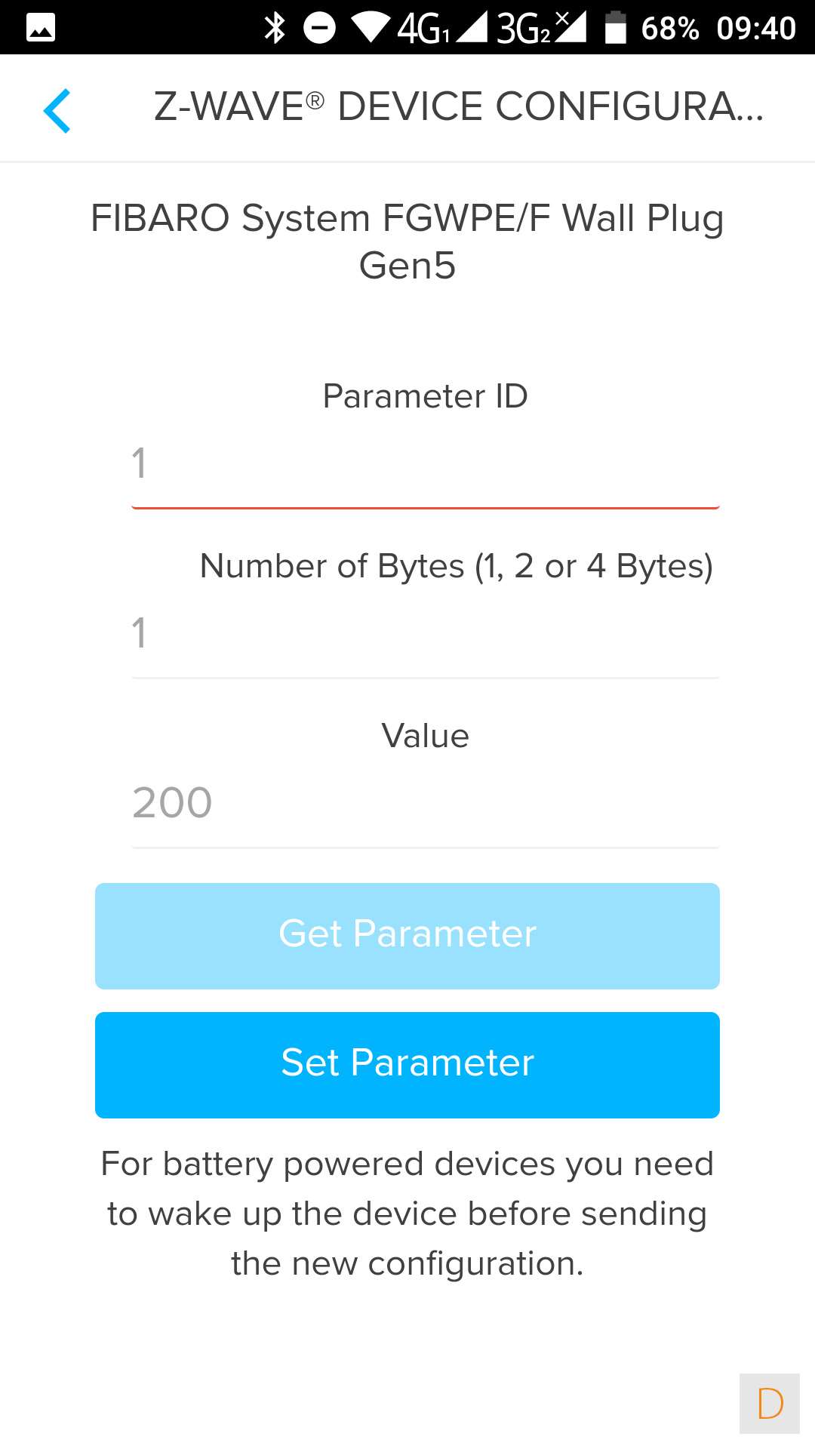Tap the Z-WAVE Device Configuration title

point(458,106)
